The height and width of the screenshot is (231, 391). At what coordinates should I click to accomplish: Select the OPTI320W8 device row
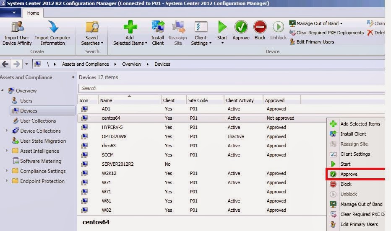pyautogui.click(x=202, y=136)
